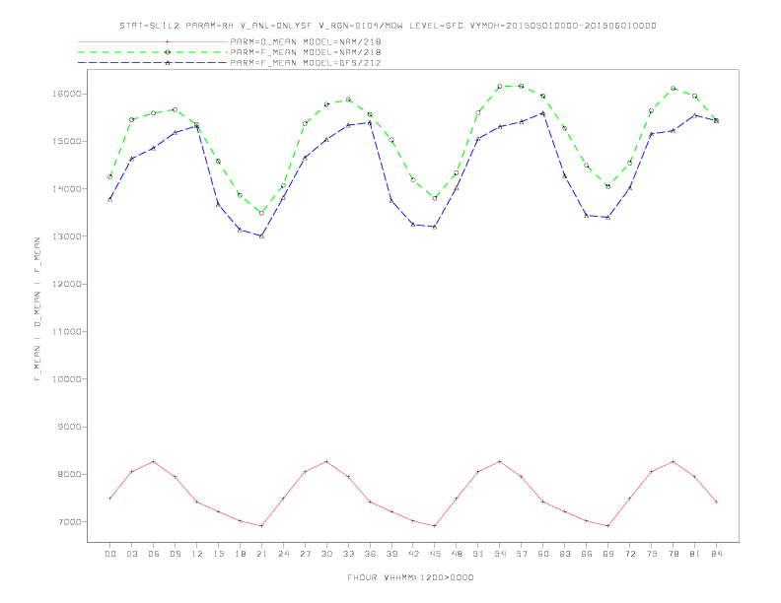Click the red plus data point at hour 69
Image resolution: width=781 pixels, height=603 pixels.
point(608,526)
